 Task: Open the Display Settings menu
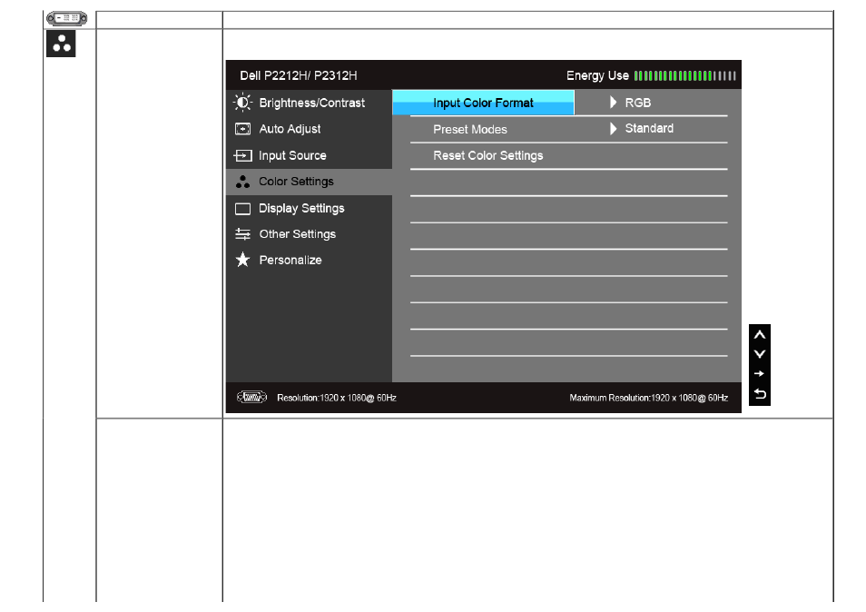pyautogui.click(x=309, y=209)
